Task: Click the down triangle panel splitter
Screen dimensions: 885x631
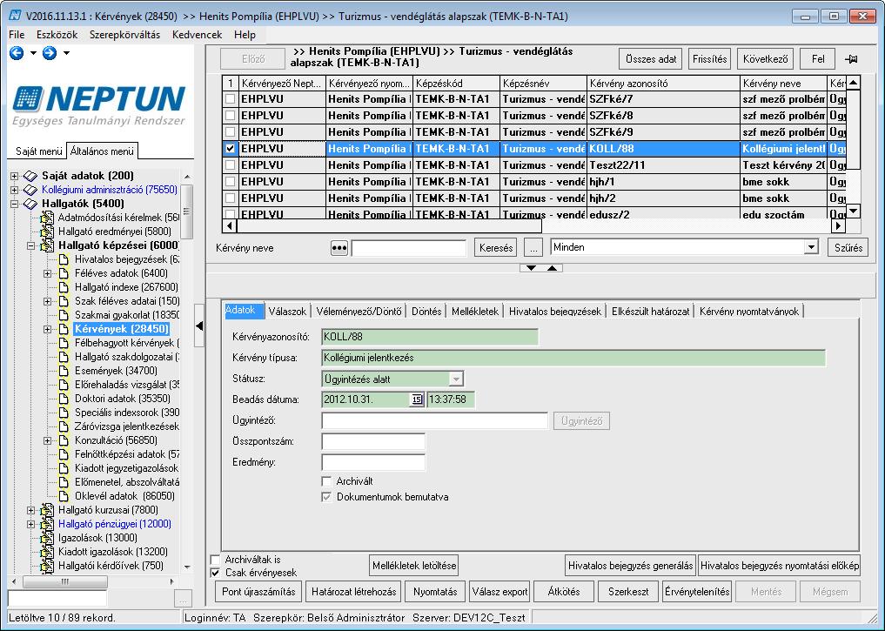Action: (x=531, y=268)
